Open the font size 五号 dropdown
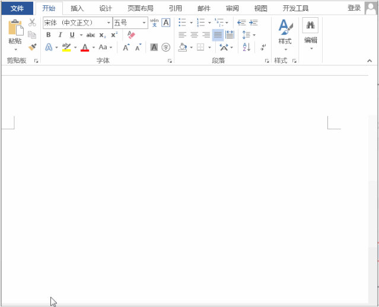Viewport: 379px width, 307px height. click(x=144, y=23)
